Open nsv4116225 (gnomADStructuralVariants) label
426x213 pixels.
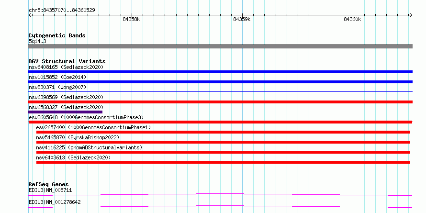click(x=89, y=147)
